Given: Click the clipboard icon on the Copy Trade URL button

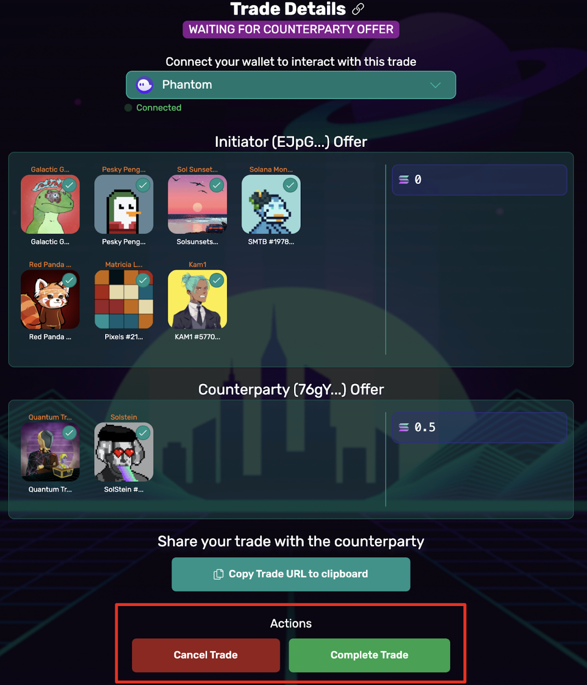Looking at the screenshot, I should tap(218, 574).
